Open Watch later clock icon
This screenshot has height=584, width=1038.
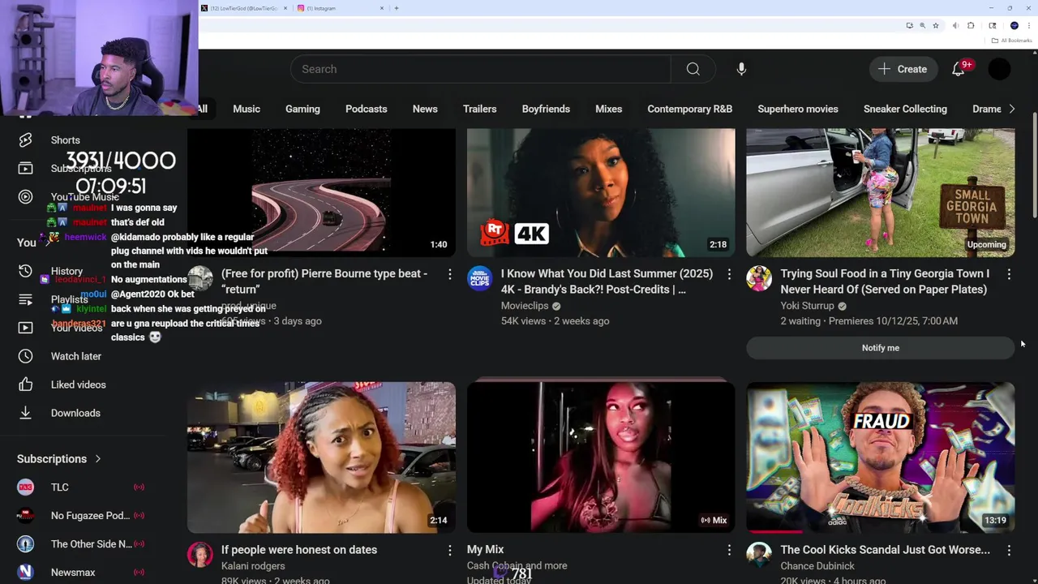[x=25, y=356]
